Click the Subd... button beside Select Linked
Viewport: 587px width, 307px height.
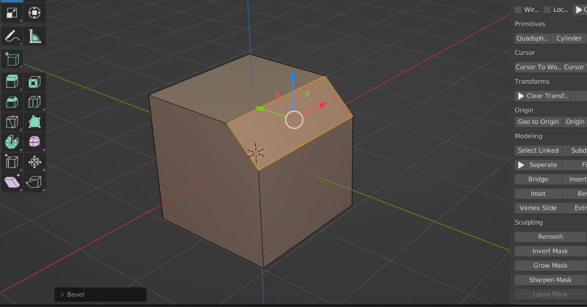tap(575, 151)
